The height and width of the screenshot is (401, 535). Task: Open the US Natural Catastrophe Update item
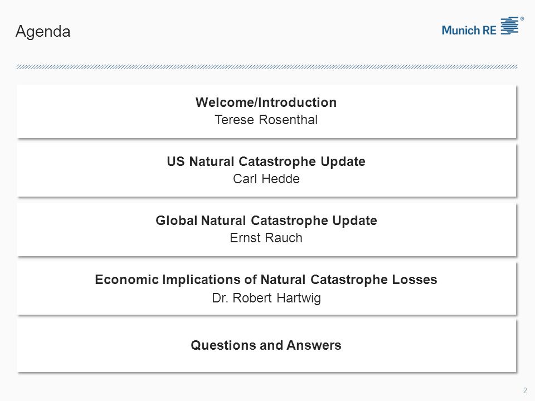tap(266, 162)
